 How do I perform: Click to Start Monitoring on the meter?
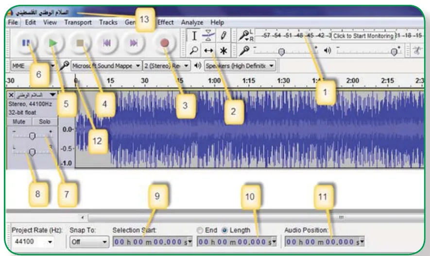[x=363, y=36]
